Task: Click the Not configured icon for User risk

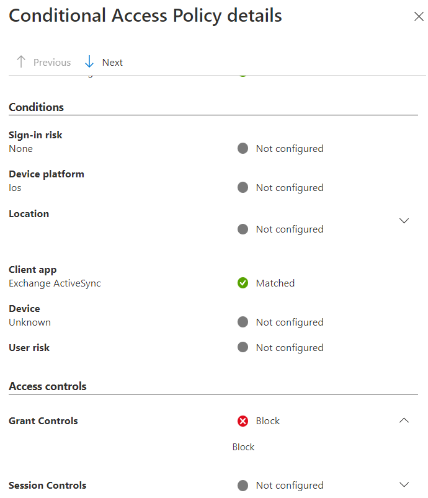Action: pos(243,347)
